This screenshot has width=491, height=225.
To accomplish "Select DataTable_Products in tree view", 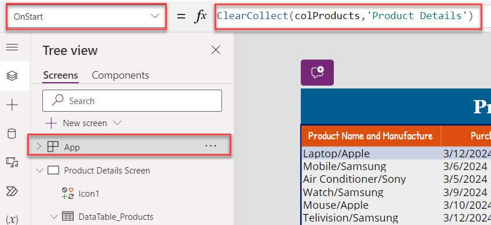I will (116, 217).
